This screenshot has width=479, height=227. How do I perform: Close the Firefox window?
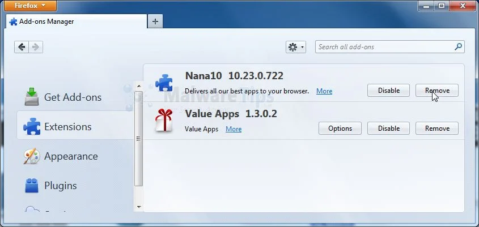[462, 6]
